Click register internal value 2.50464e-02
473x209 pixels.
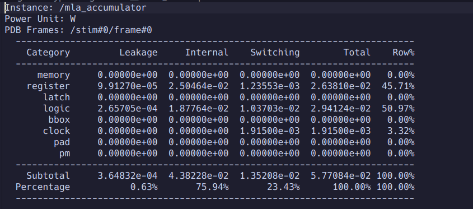199,86
